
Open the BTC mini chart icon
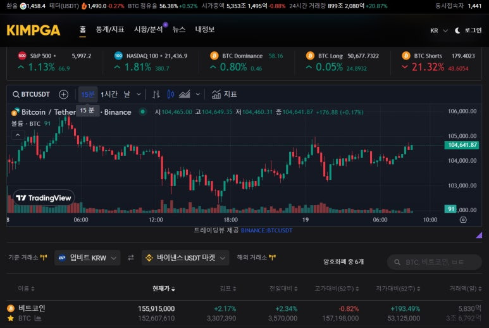coord(38,319)
